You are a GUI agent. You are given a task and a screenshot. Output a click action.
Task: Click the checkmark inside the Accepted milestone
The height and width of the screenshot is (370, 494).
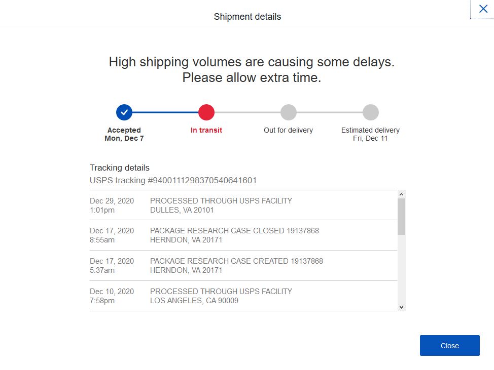124,112
